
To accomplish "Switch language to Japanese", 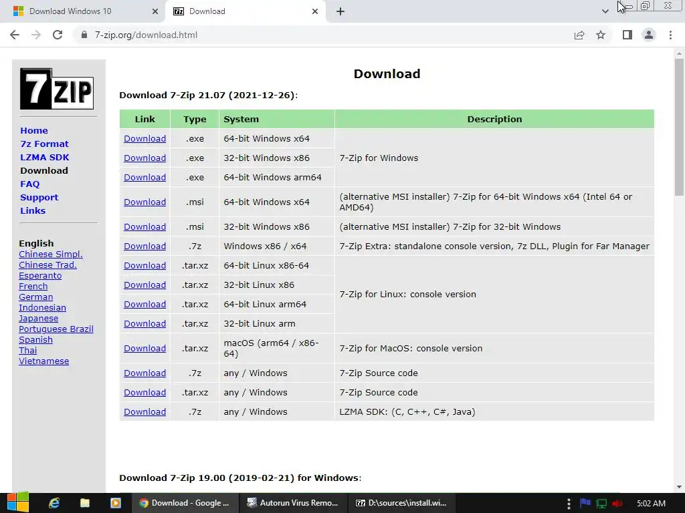I will [38, 319].
